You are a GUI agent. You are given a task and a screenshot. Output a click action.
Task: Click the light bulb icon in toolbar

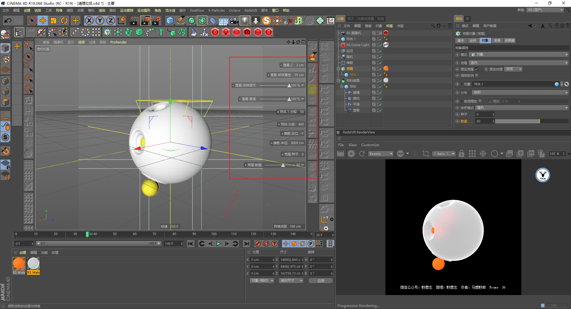click(x=244, y=21)
